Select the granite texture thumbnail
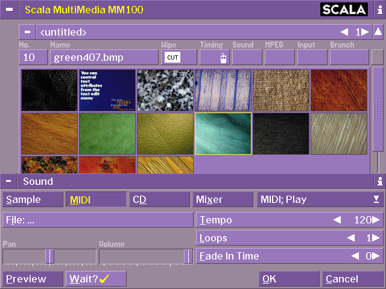The width and height of the screenshot is (386, 289). tap(165, 90)
